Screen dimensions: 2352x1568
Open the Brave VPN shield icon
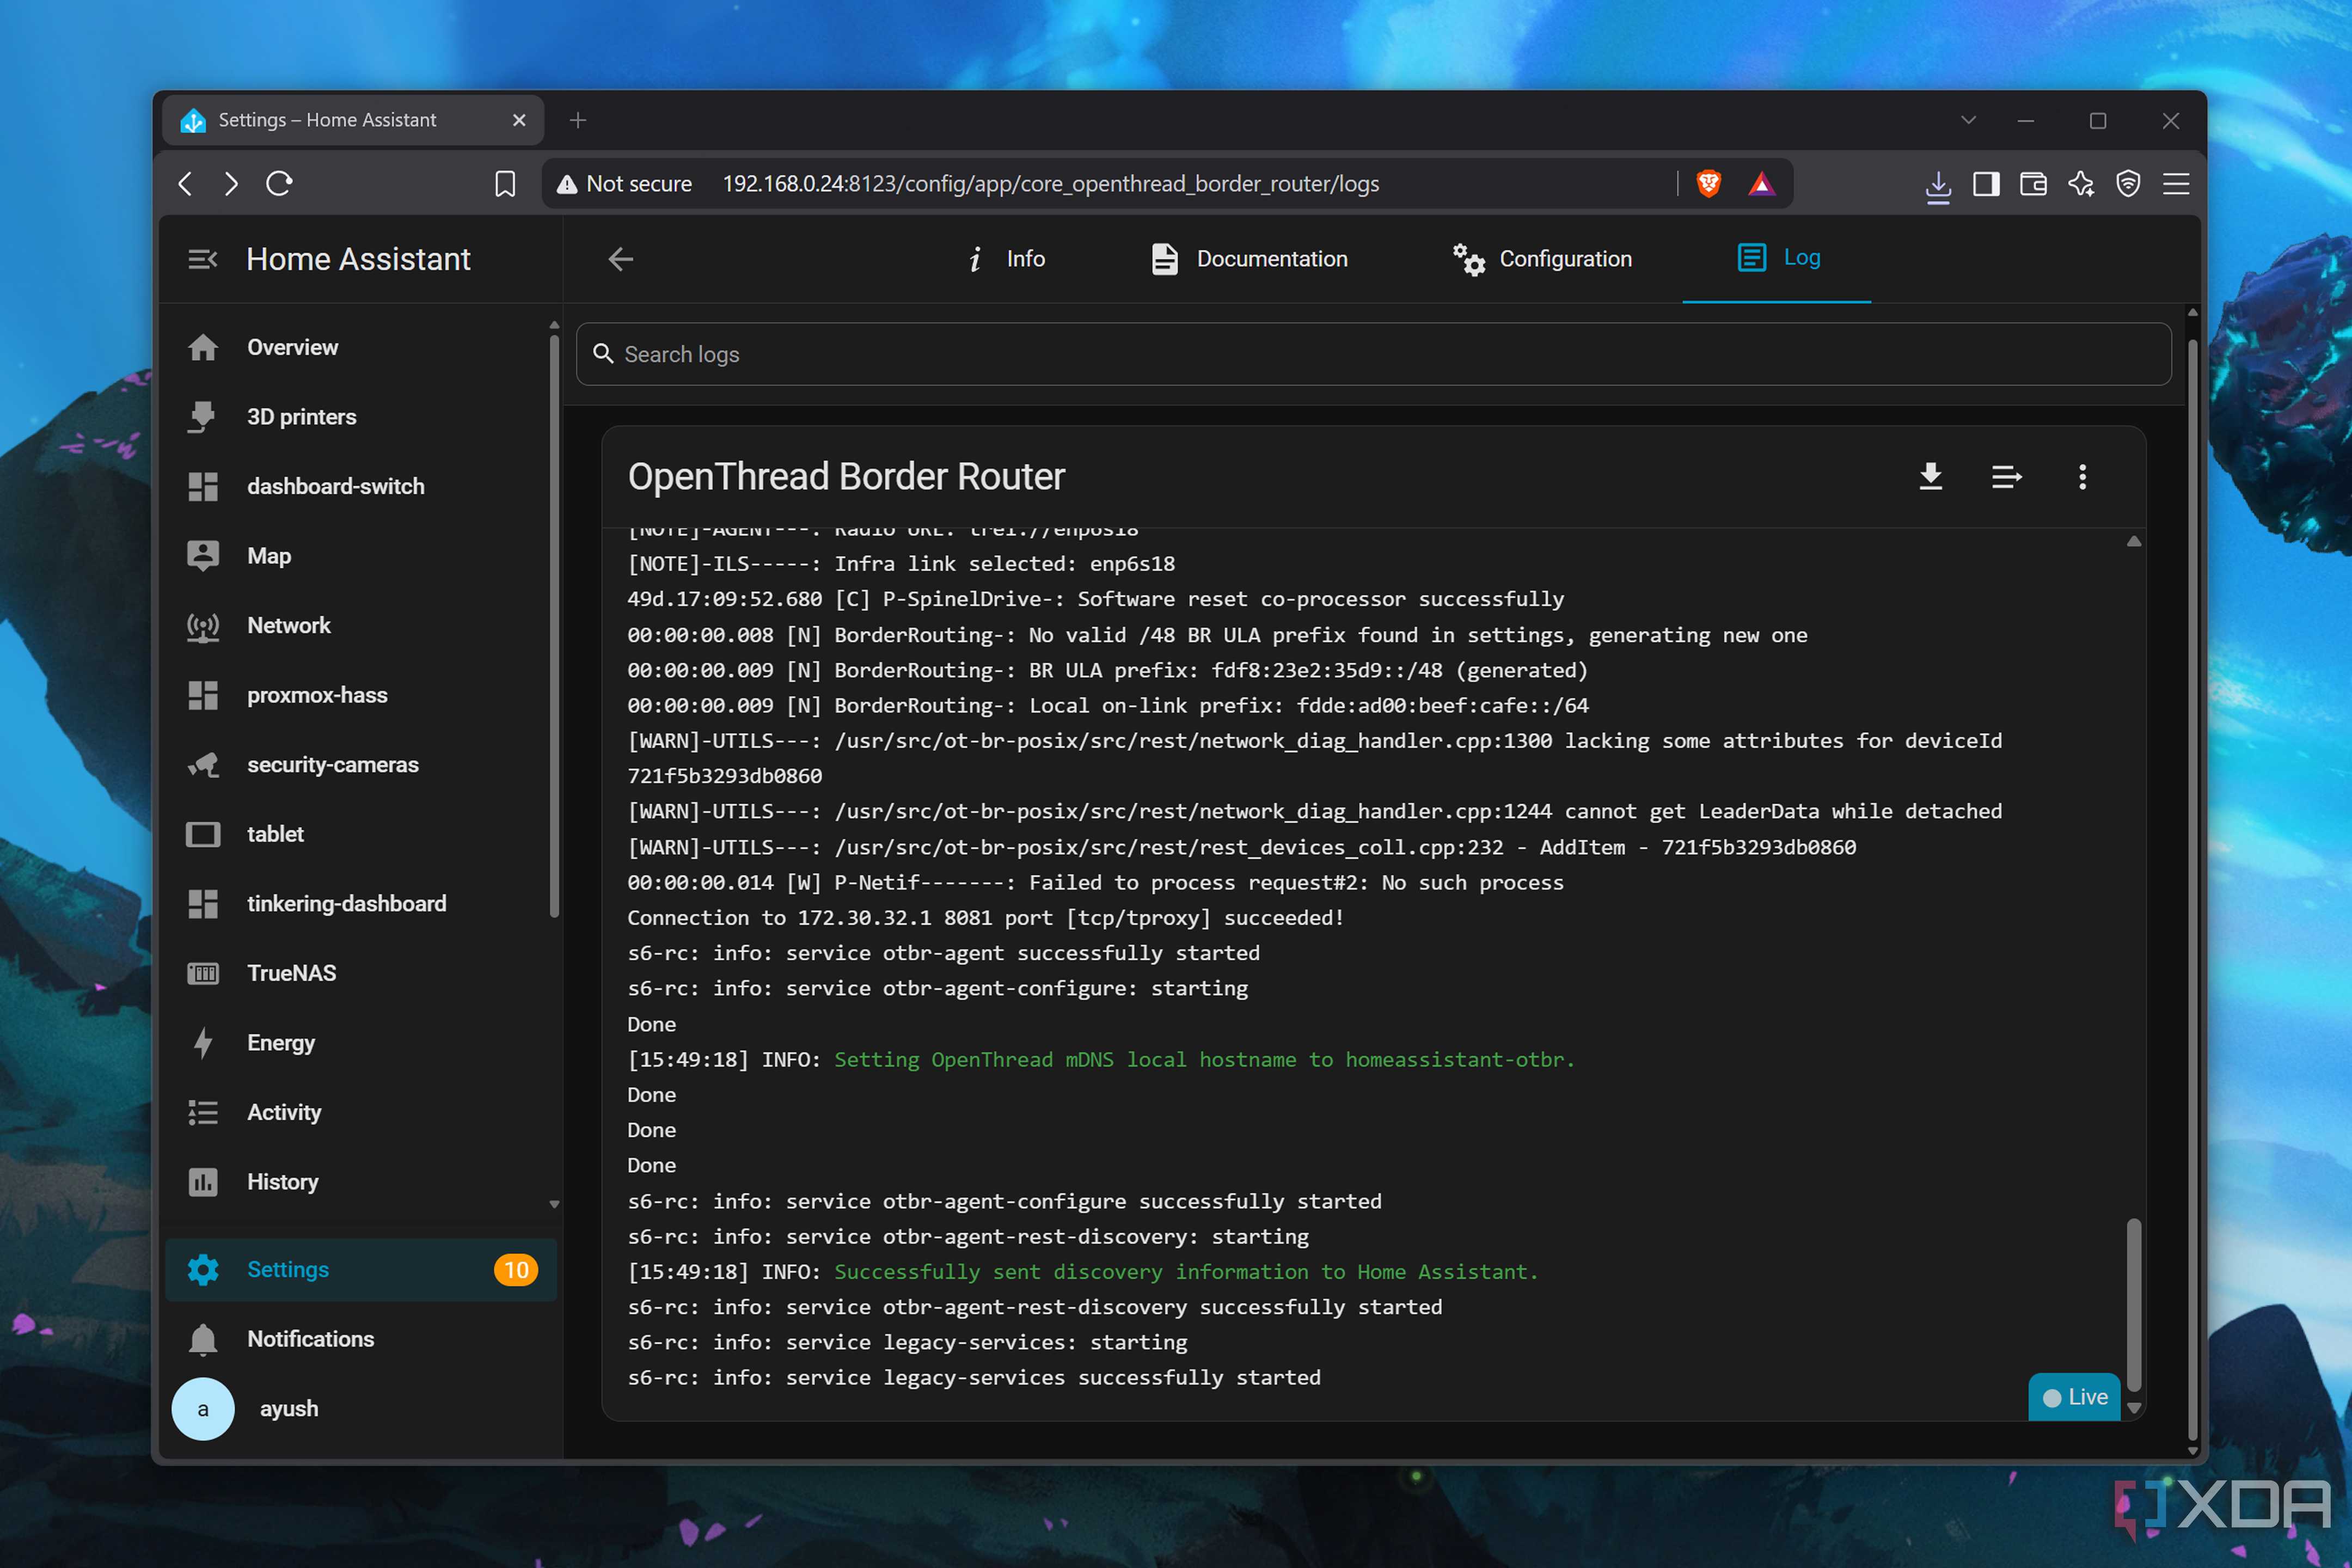2128,184
